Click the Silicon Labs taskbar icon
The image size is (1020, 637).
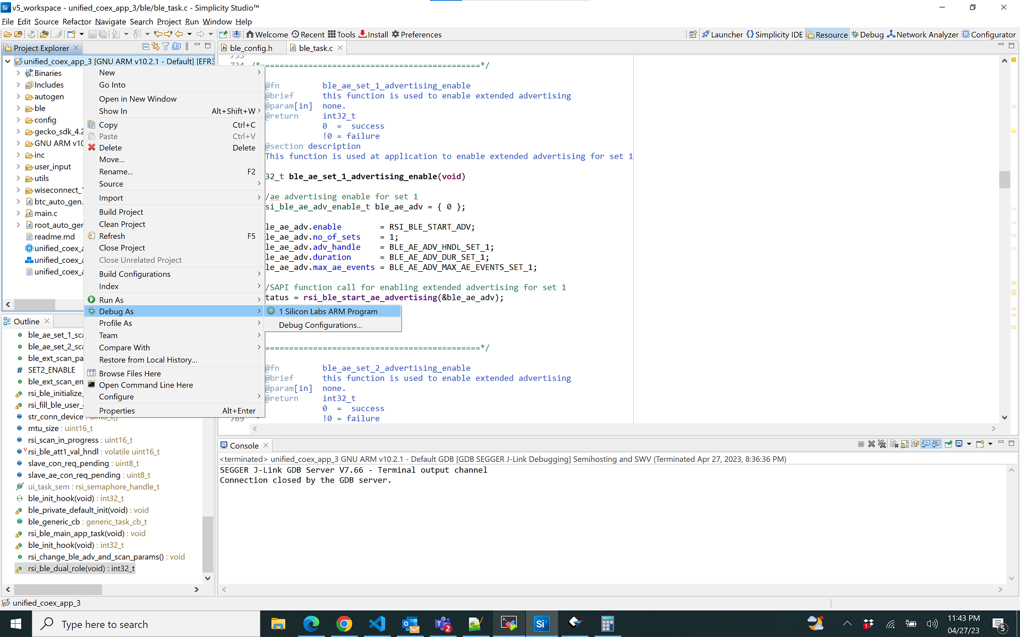(x=541, y=624)
